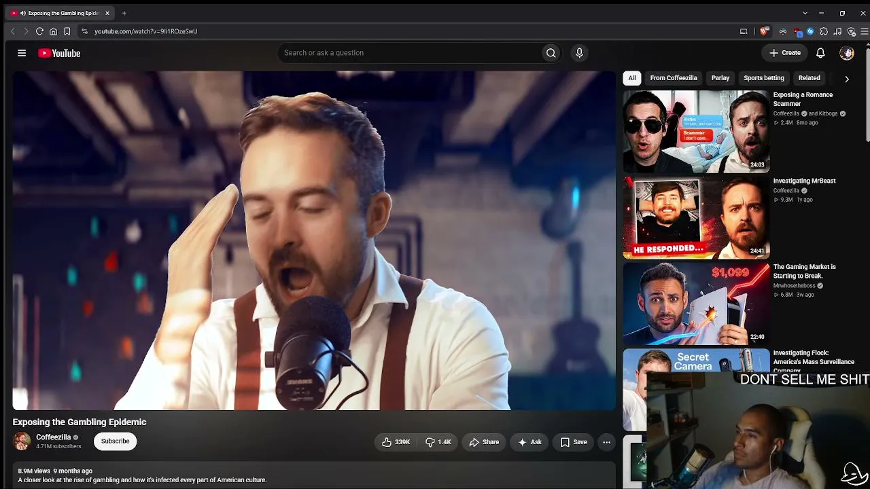Click the browser address bar URL
The height and width of the screenshot is (489, 870).
(x=145, y=31)
